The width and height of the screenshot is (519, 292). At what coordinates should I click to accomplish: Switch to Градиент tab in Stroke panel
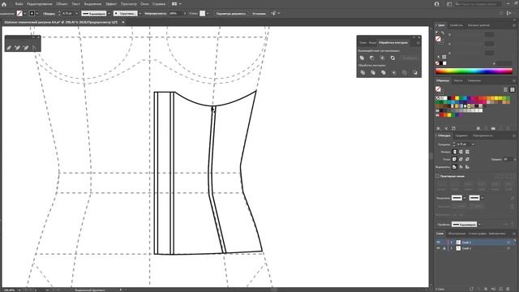[x=461, y=135]
